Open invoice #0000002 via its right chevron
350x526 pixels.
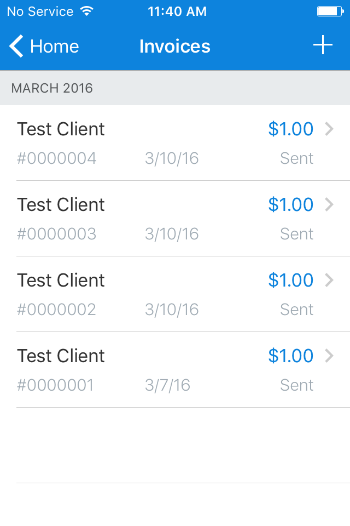(330, 280)
